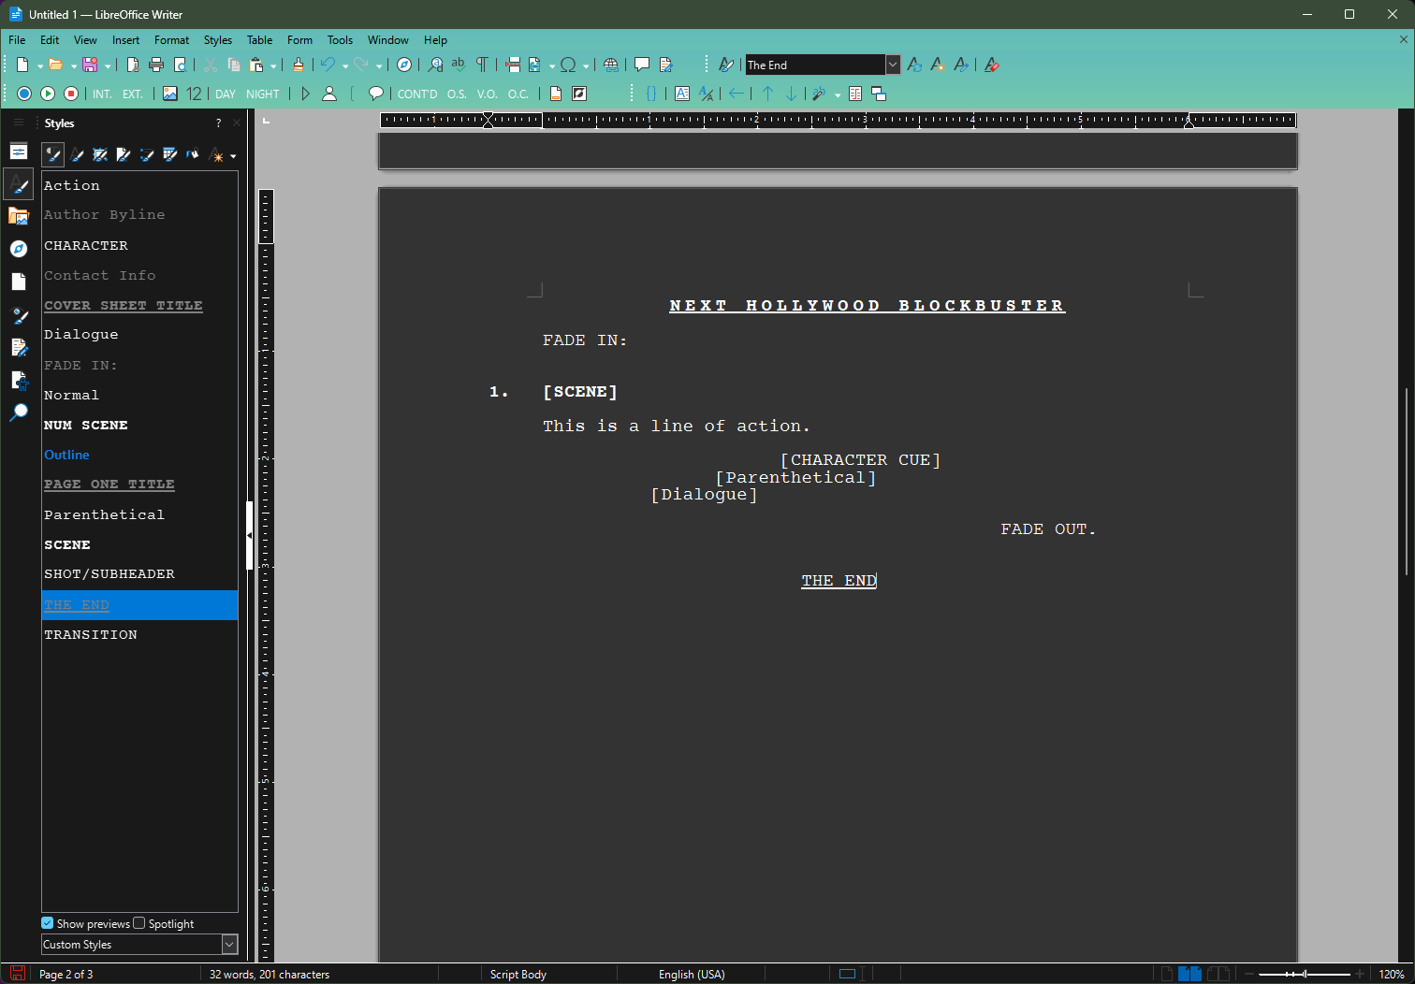
Task: Click the Insert Comment speech bubble icon
Action: pos(642,65)
